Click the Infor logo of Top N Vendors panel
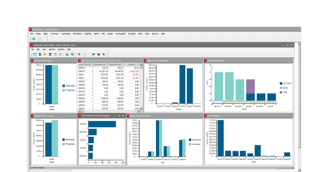The height and width of the screenshot is (172, 330). pos(79,116)
